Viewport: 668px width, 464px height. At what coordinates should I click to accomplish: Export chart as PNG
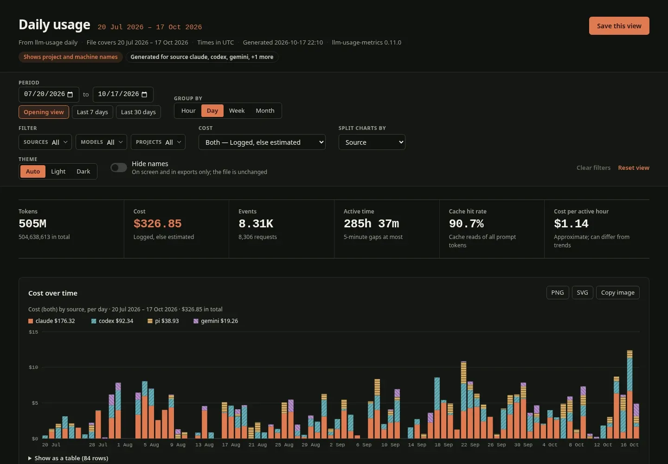tap(558, 292)
